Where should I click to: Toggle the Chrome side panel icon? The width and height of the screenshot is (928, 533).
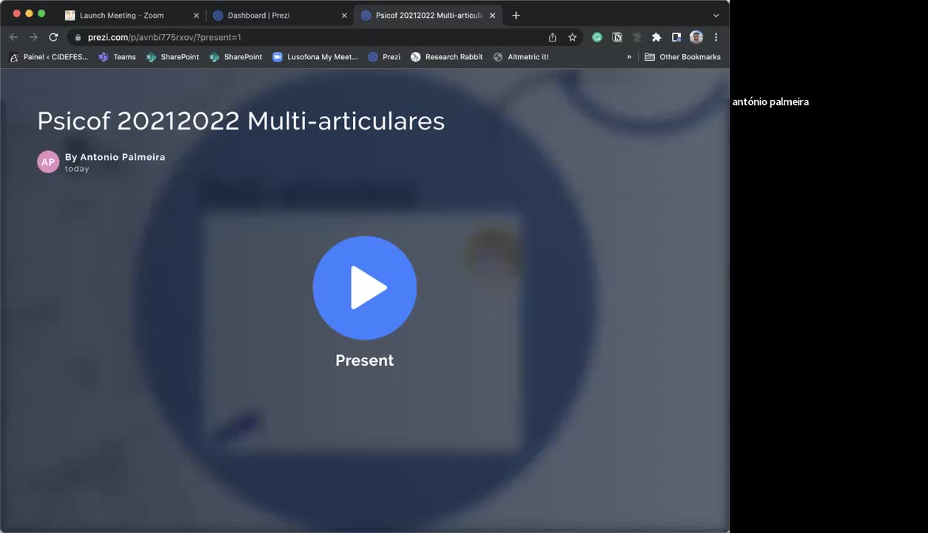(x=676, y=37)
